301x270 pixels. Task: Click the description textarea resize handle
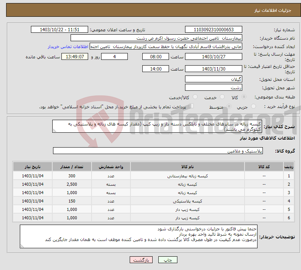tap(55, 131)
